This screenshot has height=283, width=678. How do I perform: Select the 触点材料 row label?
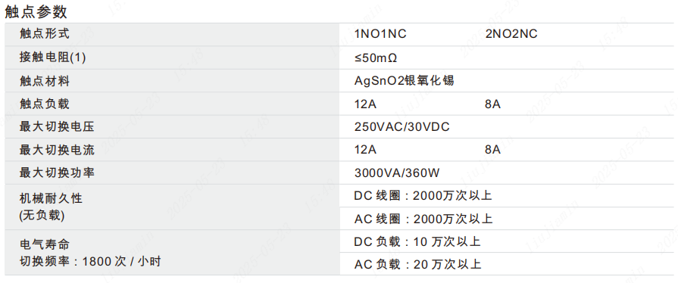pos(44,80)
